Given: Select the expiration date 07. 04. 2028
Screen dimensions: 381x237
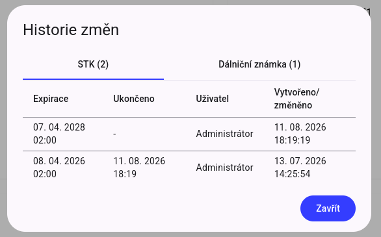Looking at the screenshot, I should 59,127.
